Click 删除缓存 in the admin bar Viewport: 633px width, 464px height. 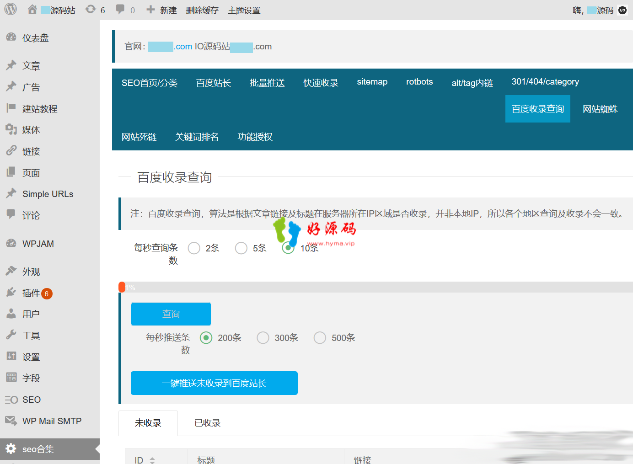click(202, 10)
